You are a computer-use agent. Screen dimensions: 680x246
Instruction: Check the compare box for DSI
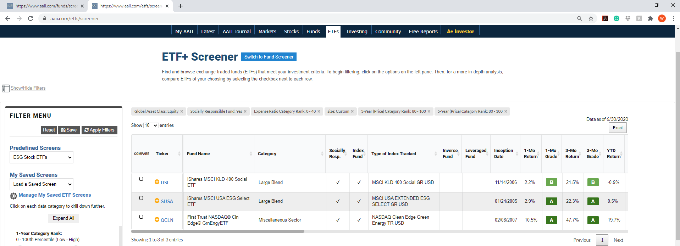pyautogui.click(x=141, y=179)
